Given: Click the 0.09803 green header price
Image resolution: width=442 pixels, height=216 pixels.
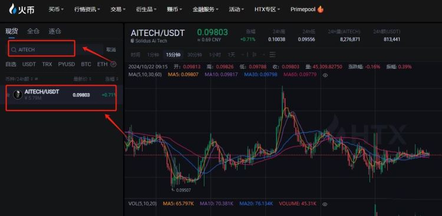Looking at the screenshot, I should click(212, 32).
